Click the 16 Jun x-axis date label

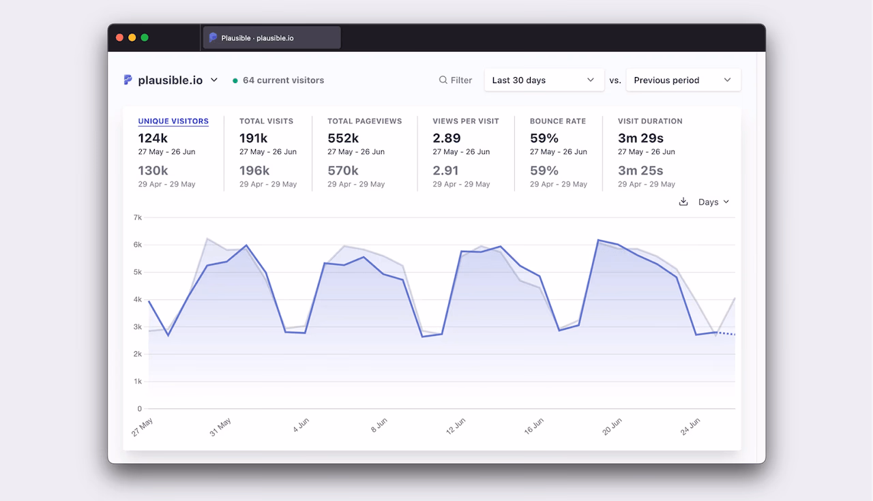click(x=534, y=427)
